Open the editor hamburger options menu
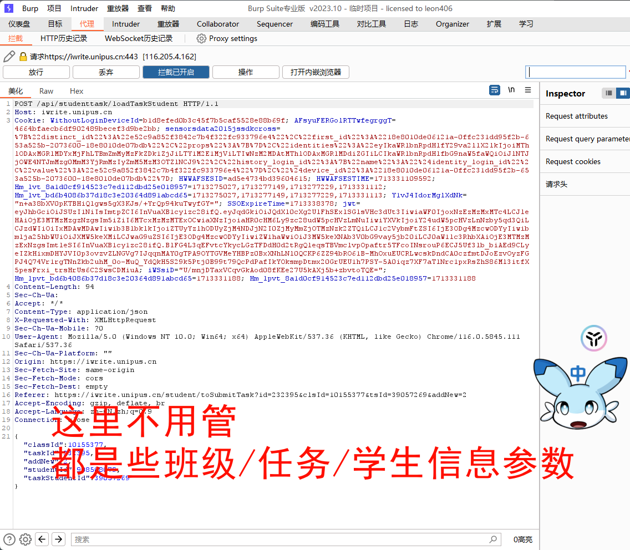This screenshot has height=550, width=630. click(x=528, y=90)
